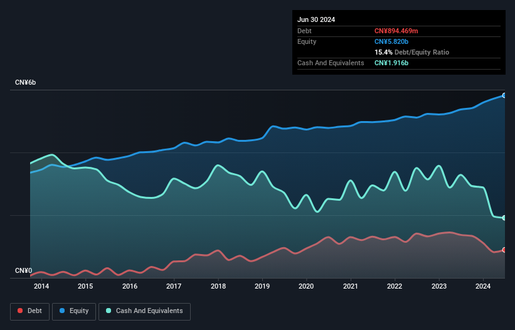Click the Debt endpoint marker on the chart

point(504,250)
